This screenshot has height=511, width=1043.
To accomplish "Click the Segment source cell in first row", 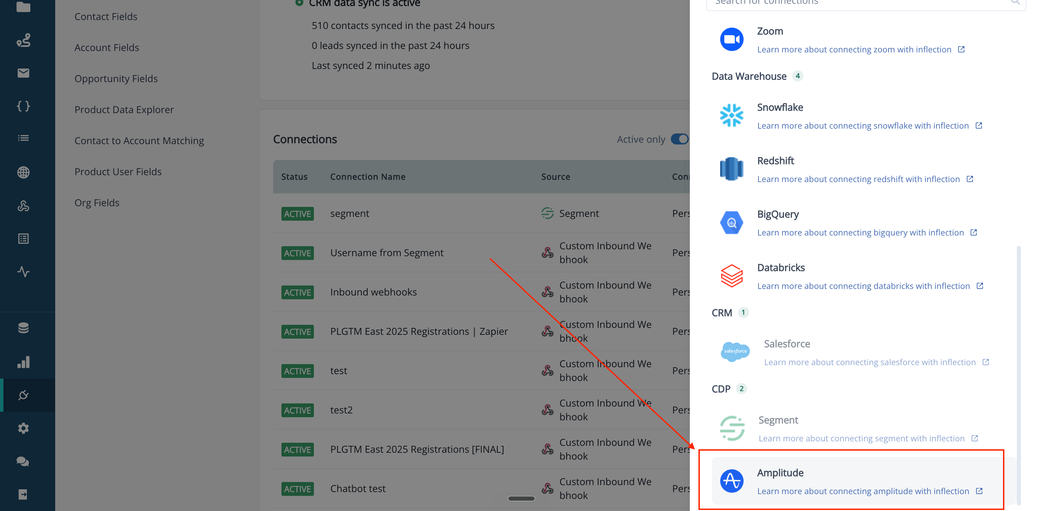I will click(x=570, y=213).
